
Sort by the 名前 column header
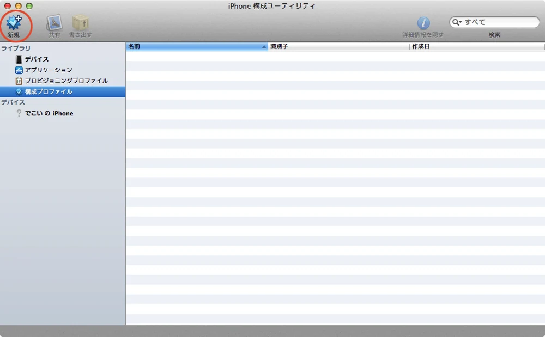pyautogui.click(x=197, y=46)
